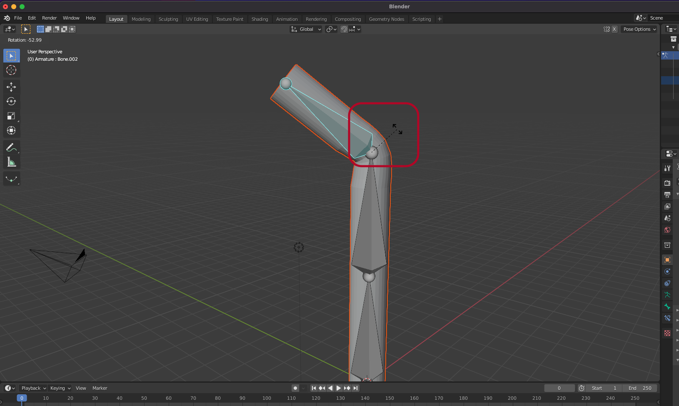The width and height of the screenshot is (679, 406).
Task: Open the Keying dropdown in timeline
Action: pos(60,388)
